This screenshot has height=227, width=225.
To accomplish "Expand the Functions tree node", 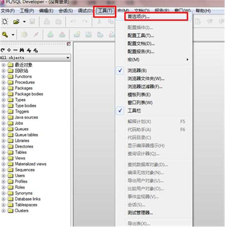I will tap(4, 76).
